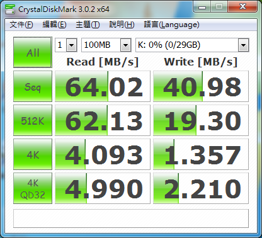Open the 說明(H) menu
This screenshot has height=238, width=262.
tap(122, 25)
